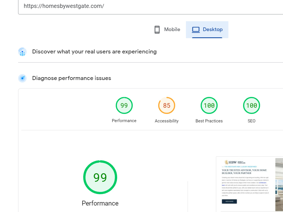Click the VIEW MORE button in the thumbnail
283x212 pixels.
(229, 201)
